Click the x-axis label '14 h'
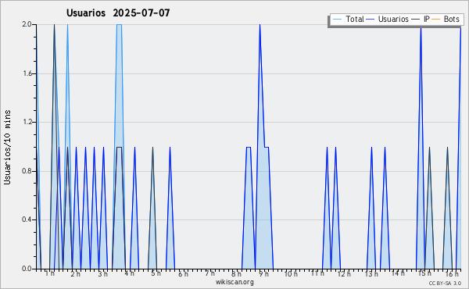Viewport: 469px width, 289px height. (x=398, y=273)
